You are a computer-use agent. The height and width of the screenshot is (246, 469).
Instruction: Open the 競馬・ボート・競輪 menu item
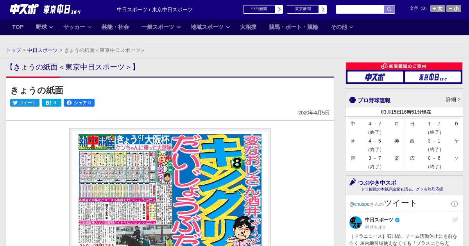tap(294, 27)
